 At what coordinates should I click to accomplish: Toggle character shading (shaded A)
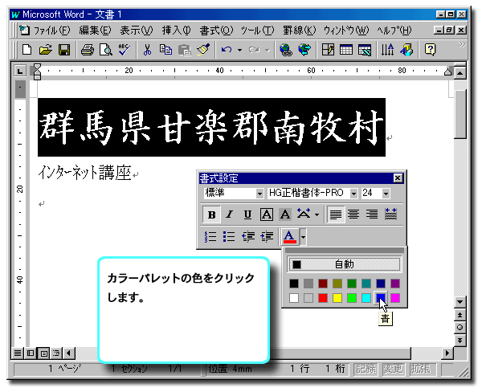tap(285, 214)
